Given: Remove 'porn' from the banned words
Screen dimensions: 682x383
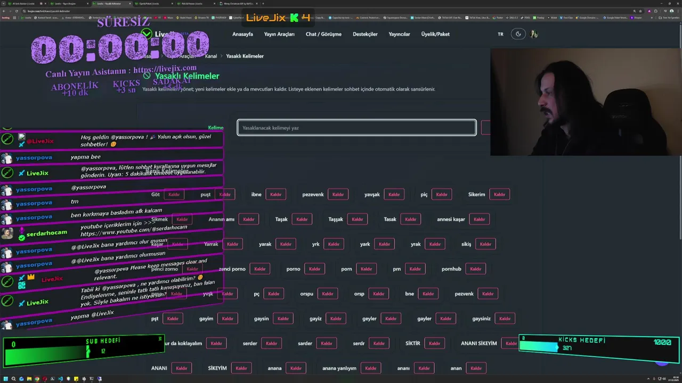Looking at the screenshot, I should coord(366,269).
